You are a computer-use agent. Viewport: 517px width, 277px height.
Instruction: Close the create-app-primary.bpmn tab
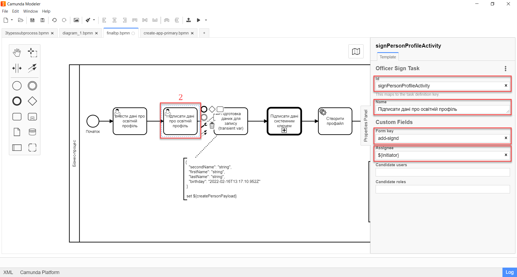click(x=192, y=33)
